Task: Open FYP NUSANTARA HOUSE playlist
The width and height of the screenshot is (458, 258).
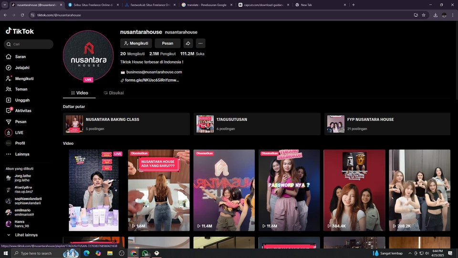Action: click(387, 124)
